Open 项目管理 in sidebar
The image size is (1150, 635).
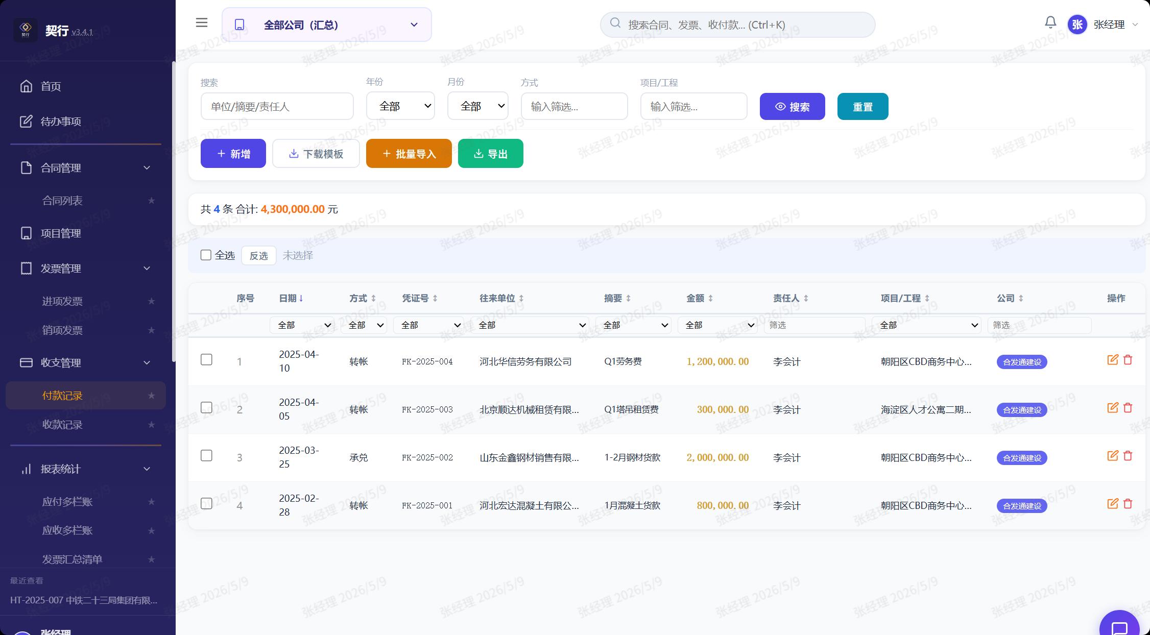(x=86, y=233)
